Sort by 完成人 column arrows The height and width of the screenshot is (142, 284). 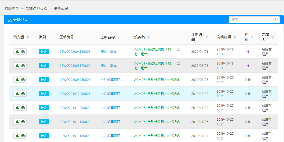[273, 37]
